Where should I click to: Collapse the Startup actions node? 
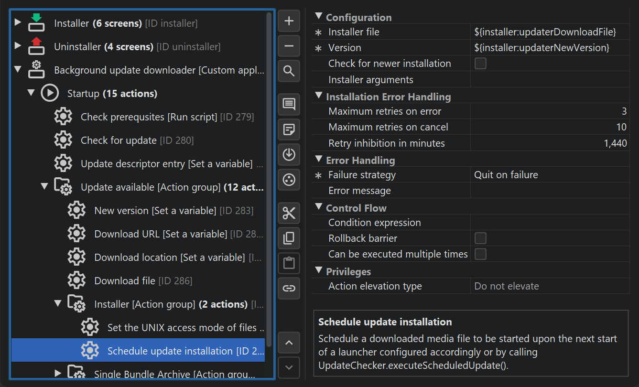point(31,93)
